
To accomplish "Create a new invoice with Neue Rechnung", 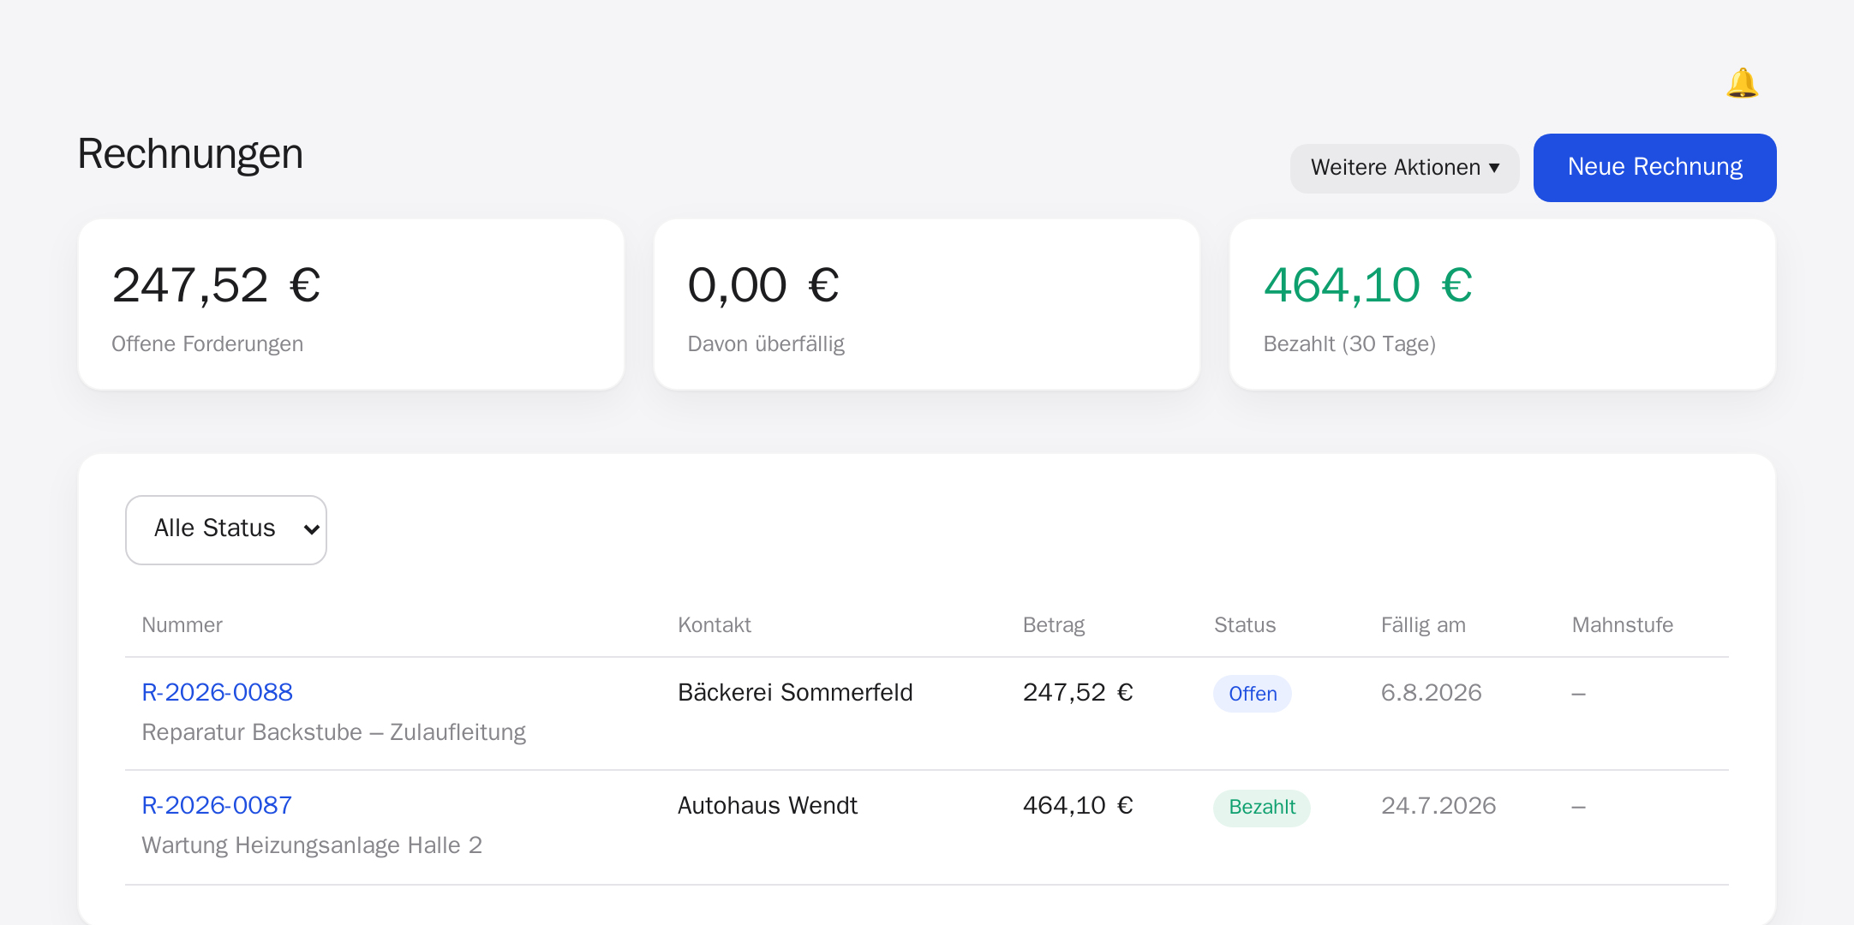I will pos(1655,168).
